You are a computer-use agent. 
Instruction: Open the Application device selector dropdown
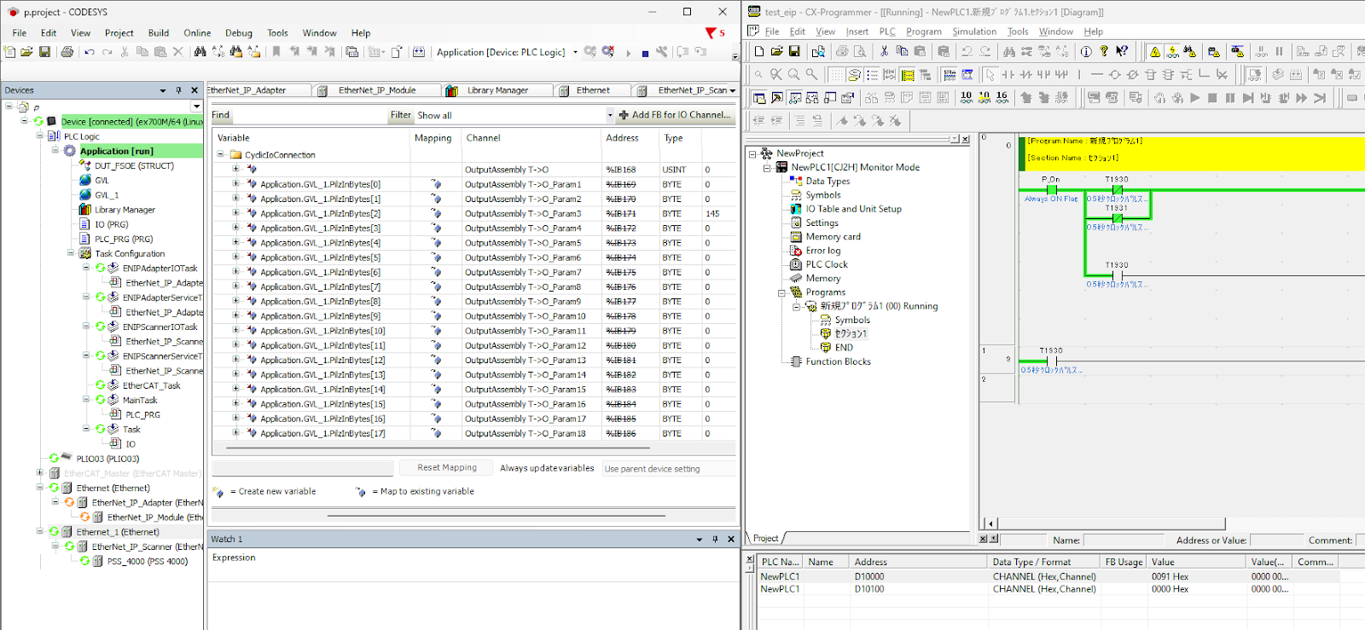[x=575, y=52]
